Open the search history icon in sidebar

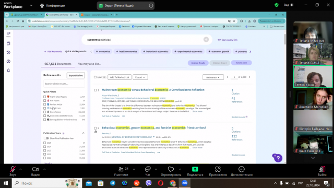[x=8, y=52]
